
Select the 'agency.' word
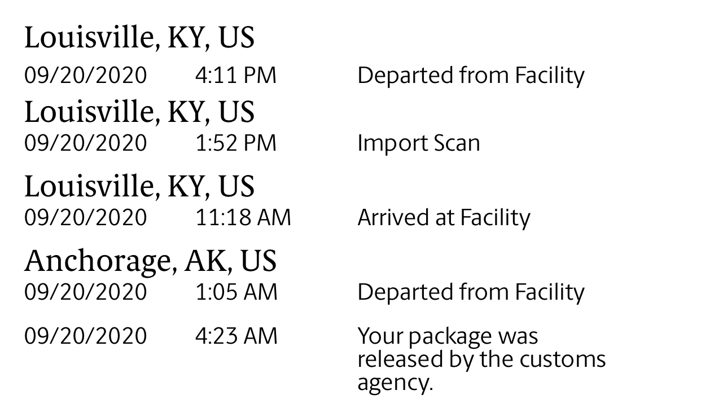pos(395,384)
